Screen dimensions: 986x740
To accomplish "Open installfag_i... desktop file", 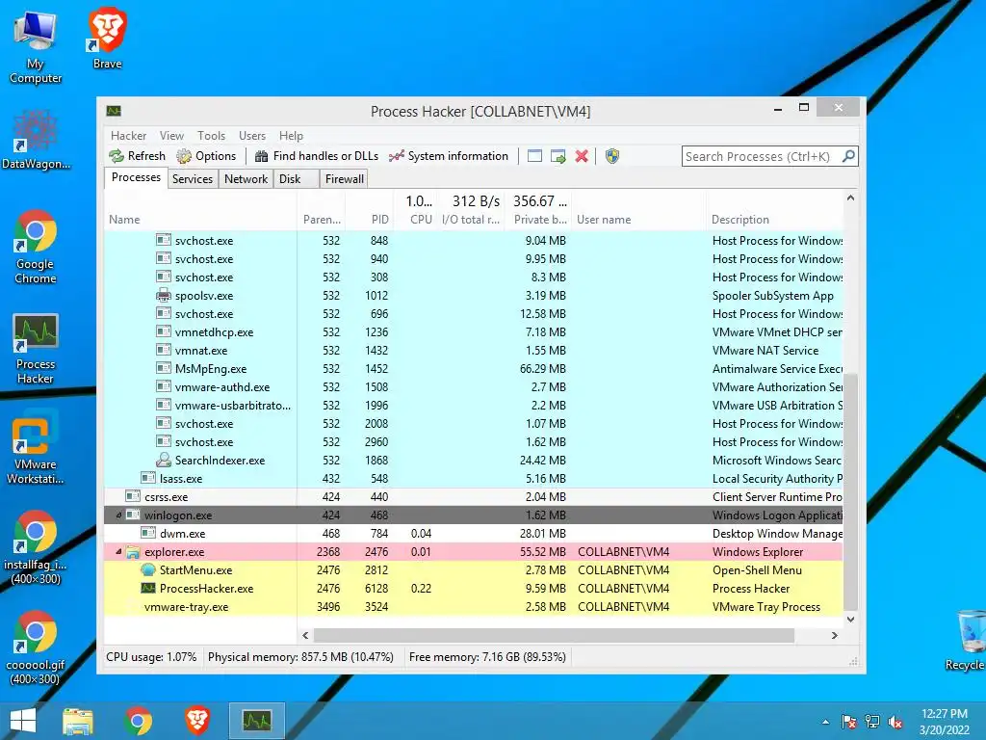I will (36, 548).
